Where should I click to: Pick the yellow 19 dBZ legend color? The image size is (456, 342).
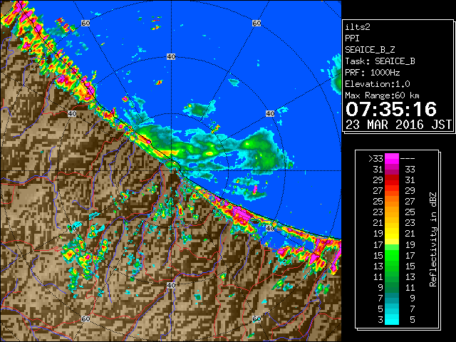392,234
